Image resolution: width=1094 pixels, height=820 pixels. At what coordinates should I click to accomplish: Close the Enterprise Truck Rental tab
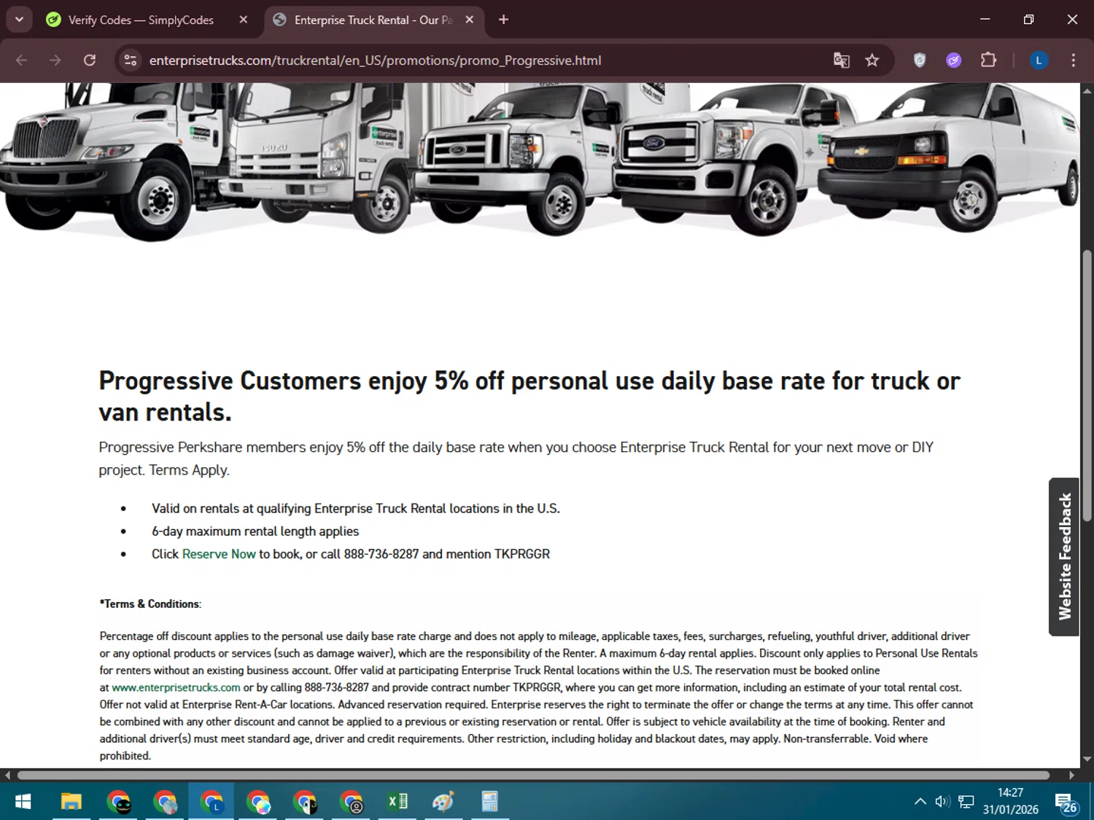[x=470, y=20]
